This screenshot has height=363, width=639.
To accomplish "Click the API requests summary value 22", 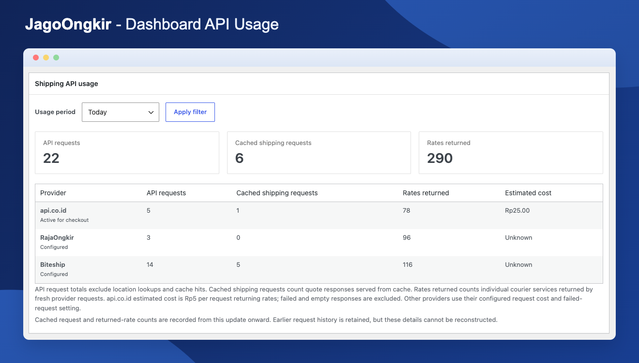I will click(51, 158).
